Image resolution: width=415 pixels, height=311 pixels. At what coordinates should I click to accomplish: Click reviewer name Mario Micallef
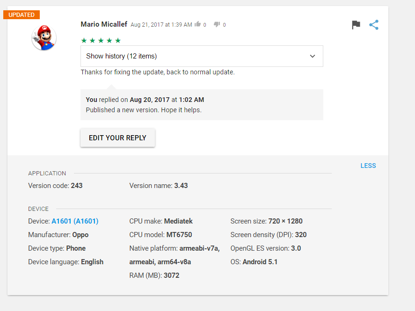(x=104, y=24)
